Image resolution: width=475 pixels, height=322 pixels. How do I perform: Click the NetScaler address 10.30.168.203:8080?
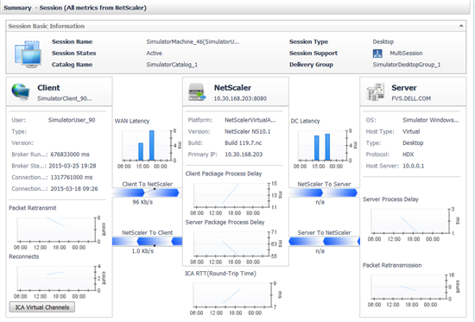point(240,98)
